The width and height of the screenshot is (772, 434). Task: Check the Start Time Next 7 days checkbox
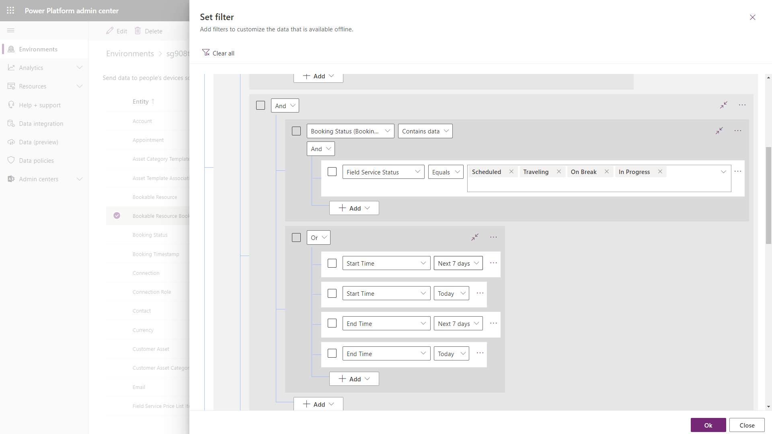[332, 263]
